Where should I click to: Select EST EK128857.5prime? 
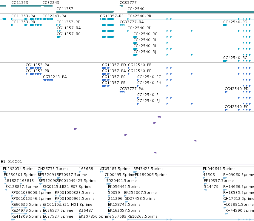tap(21, 187)
